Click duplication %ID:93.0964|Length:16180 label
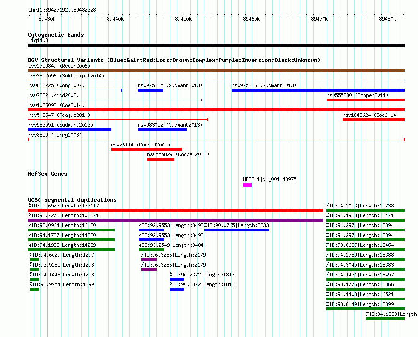 (x=62, y=225)
